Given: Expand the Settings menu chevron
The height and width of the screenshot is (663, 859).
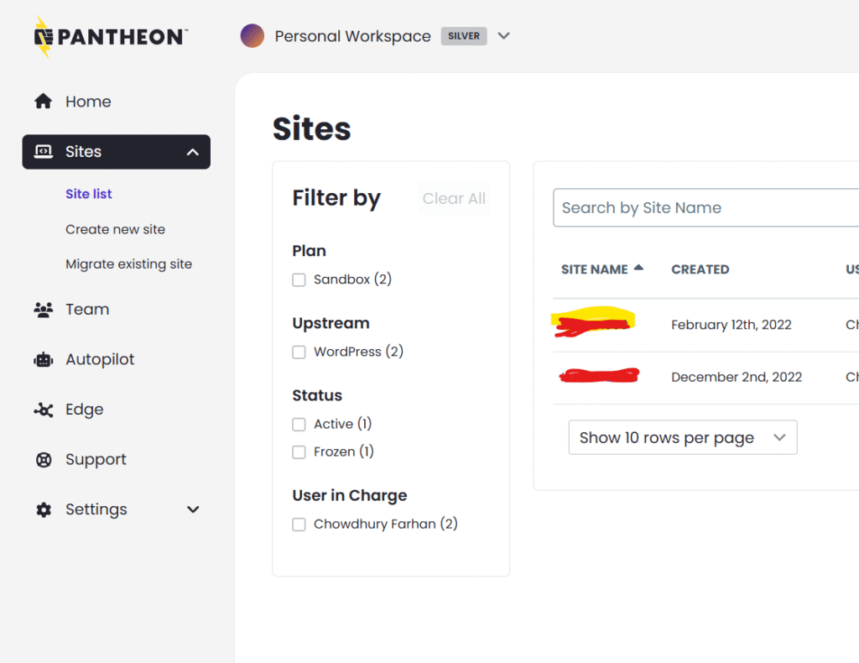Looking at the screenshot, I should click(193, 509).
